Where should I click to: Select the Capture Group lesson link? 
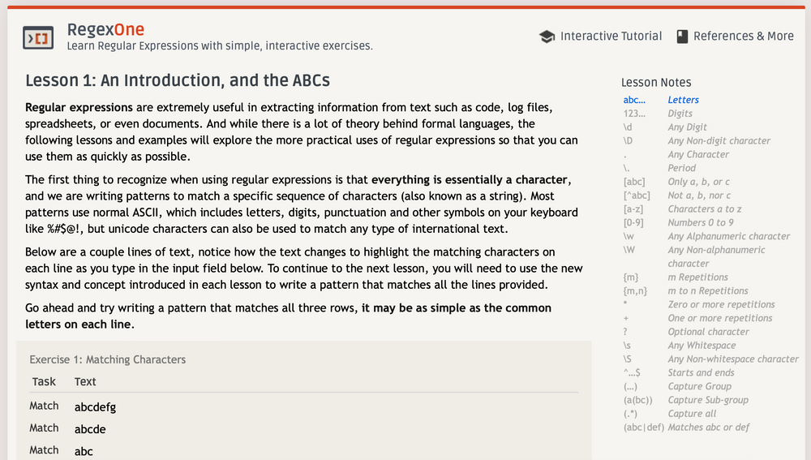699,386
